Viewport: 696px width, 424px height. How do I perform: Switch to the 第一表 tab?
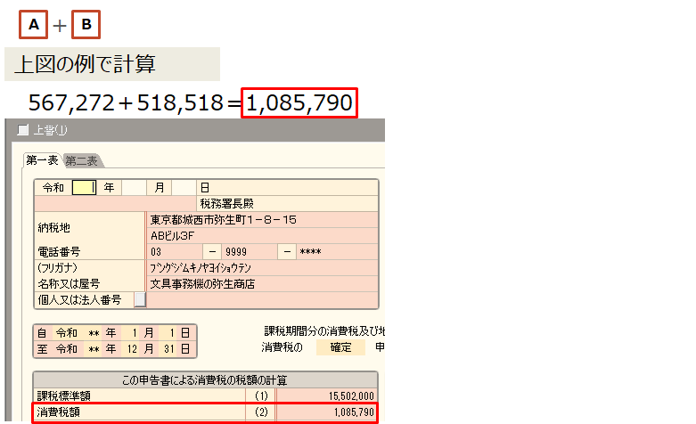pos(42,160)
